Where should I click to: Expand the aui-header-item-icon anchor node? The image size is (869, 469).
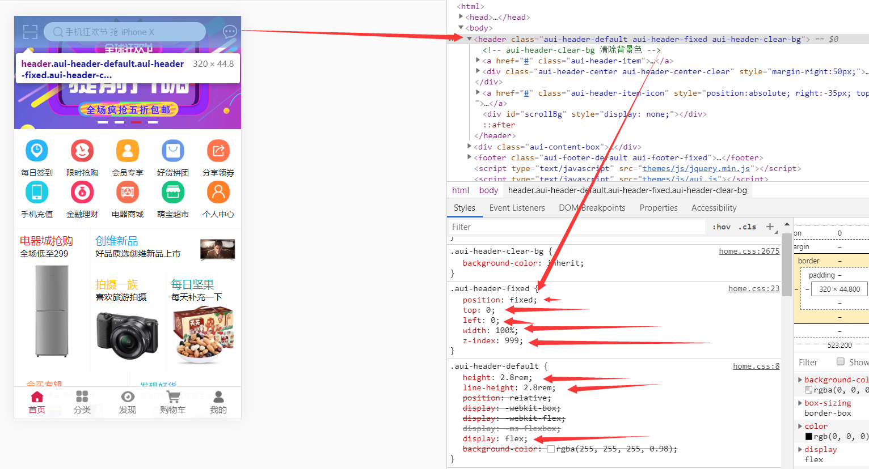point(478,93)
